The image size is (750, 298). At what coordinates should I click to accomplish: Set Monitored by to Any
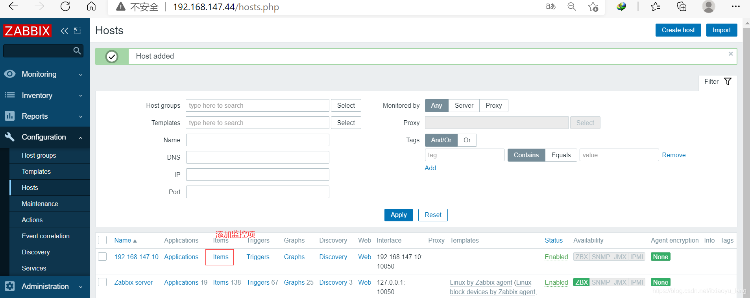(436, 105)
